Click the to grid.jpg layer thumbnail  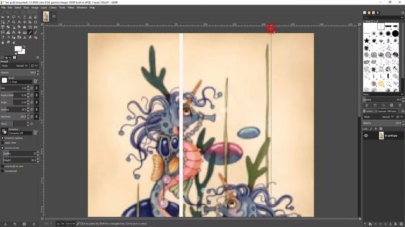[x=381, y=136]
